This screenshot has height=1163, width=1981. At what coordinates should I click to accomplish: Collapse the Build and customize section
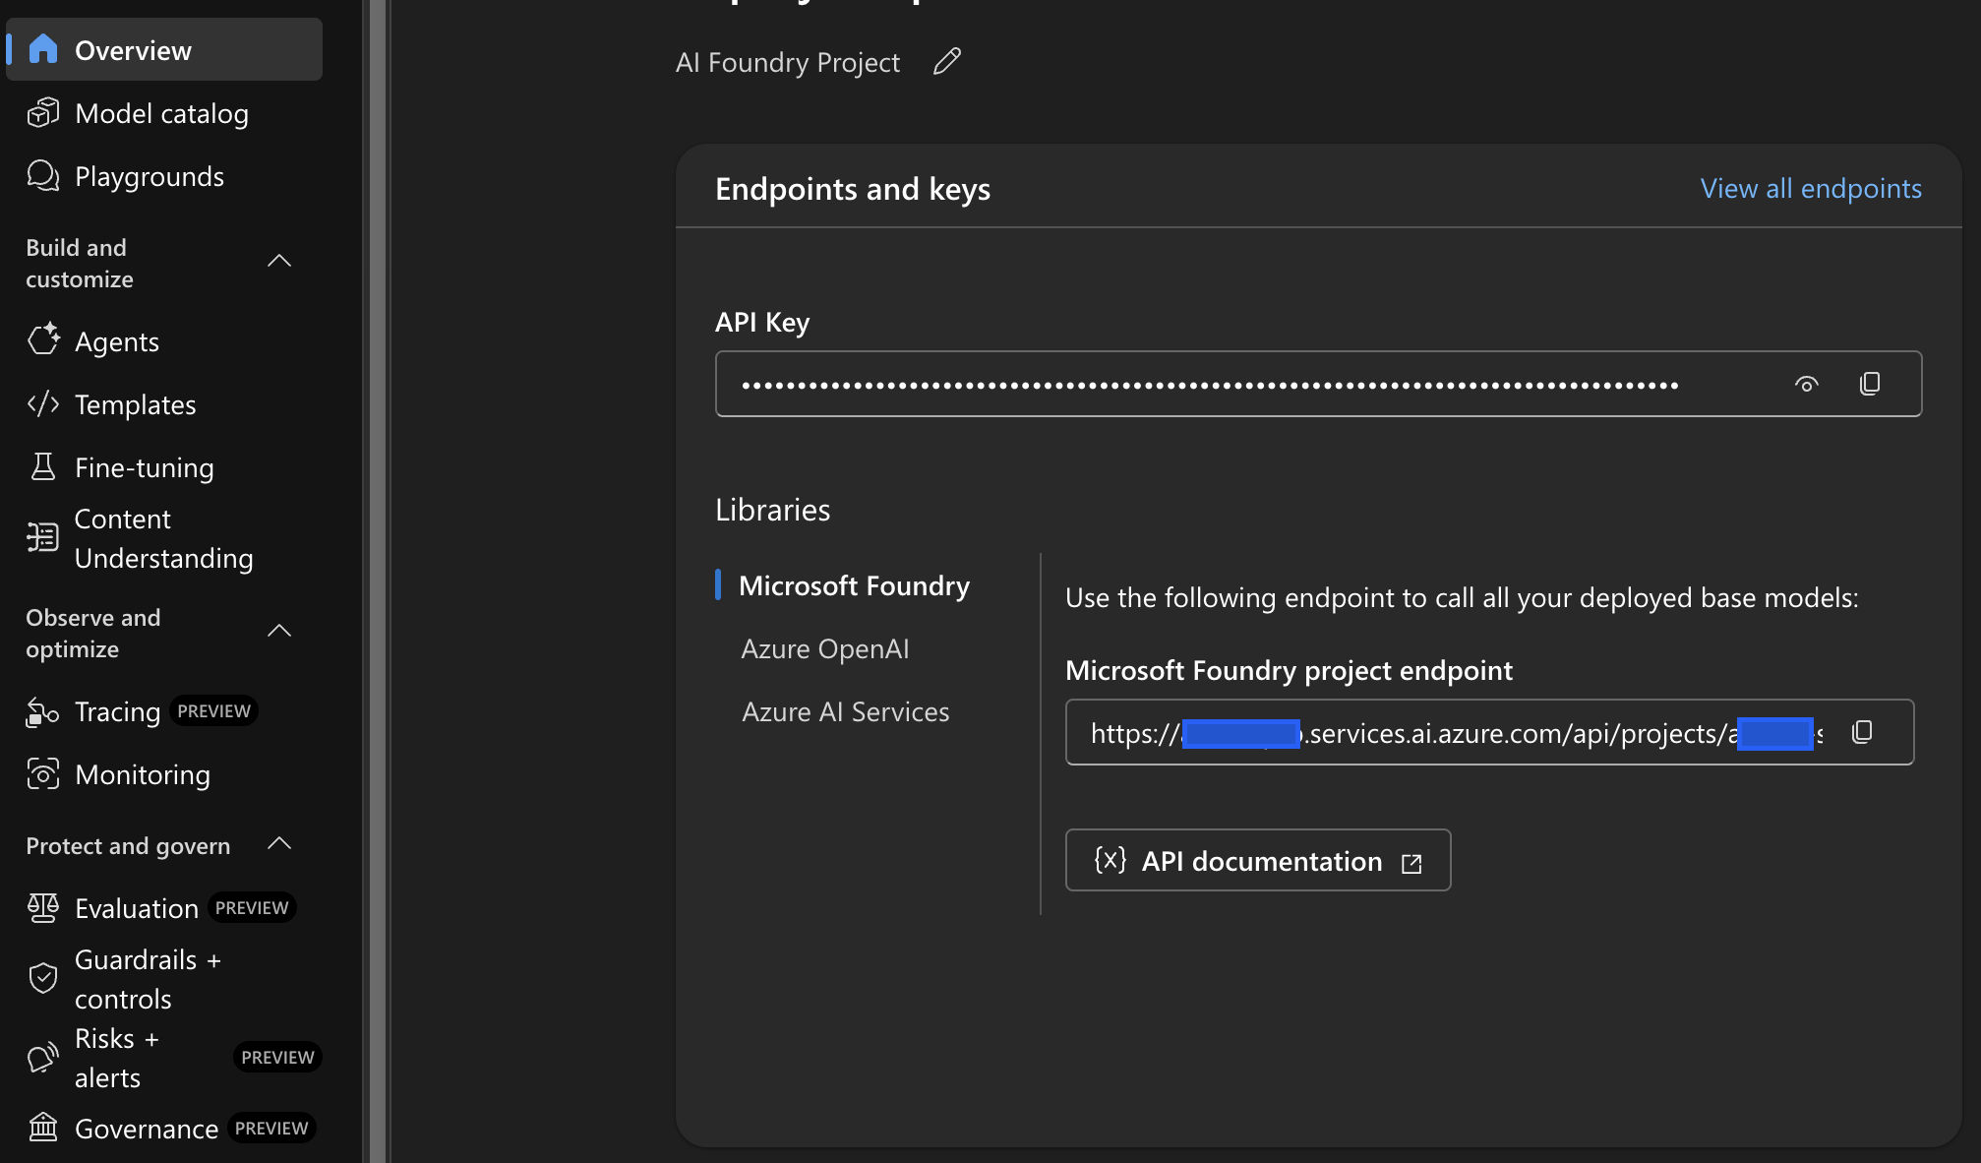(x=279, y=261)
